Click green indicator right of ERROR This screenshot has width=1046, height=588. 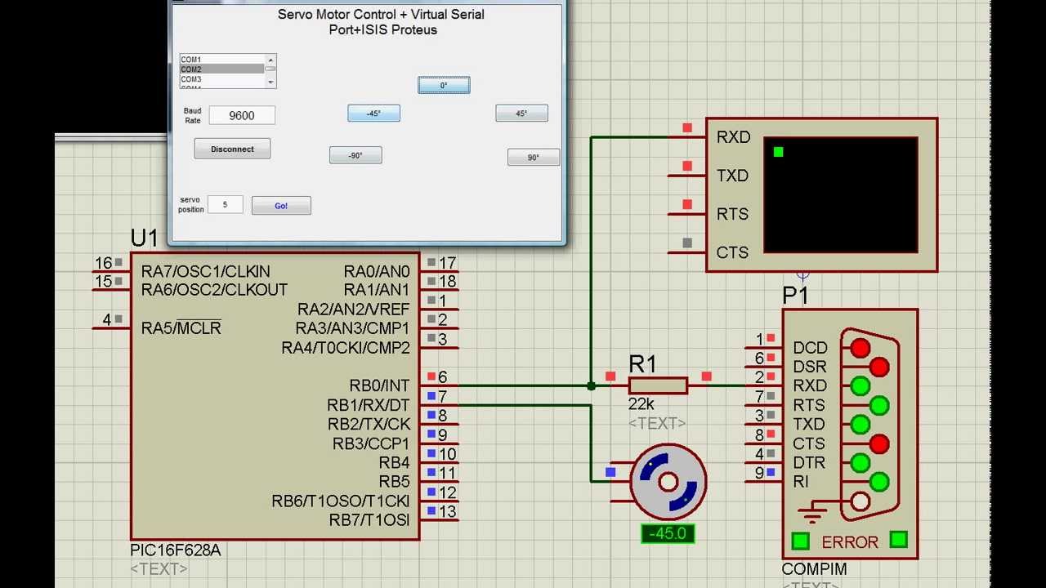point(898,540)
